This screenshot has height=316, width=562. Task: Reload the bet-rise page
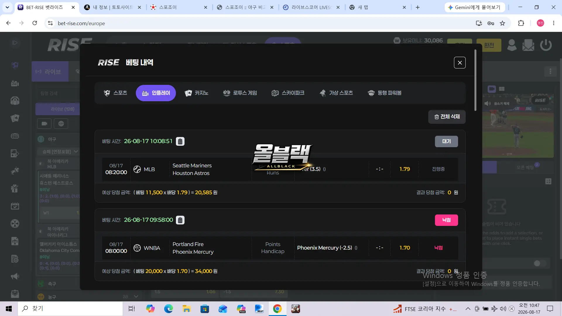coord(35,23)
